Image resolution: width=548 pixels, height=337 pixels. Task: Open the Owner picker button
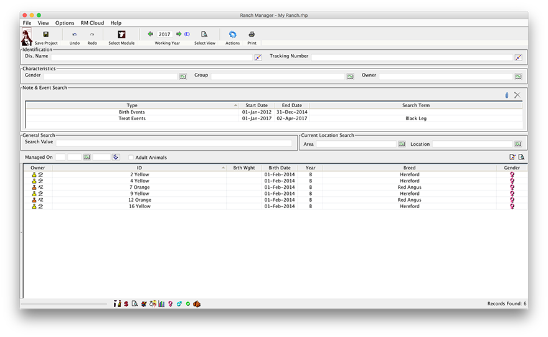[517, 76]
